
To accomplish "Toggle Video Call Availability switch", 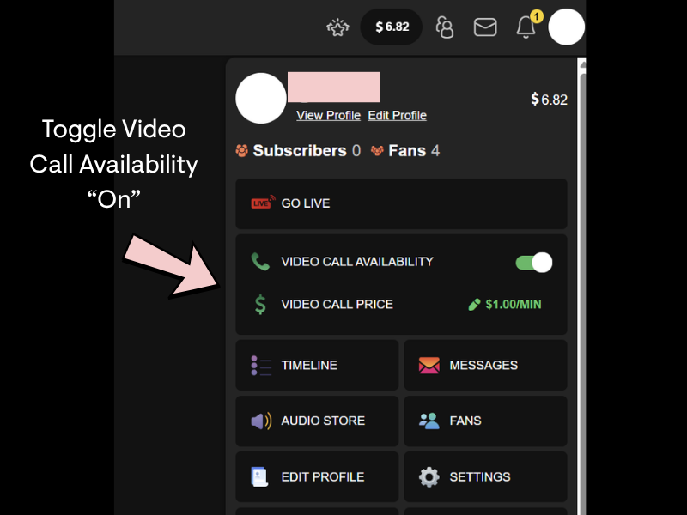I will [x=533, y=263].
